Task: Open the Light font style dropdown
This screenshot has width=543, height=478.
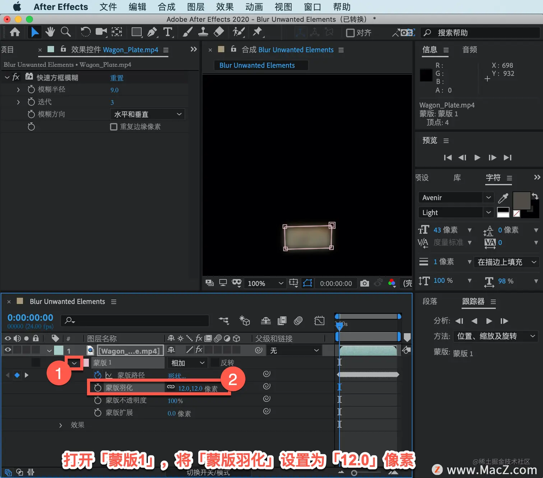Action: point(455,212)
